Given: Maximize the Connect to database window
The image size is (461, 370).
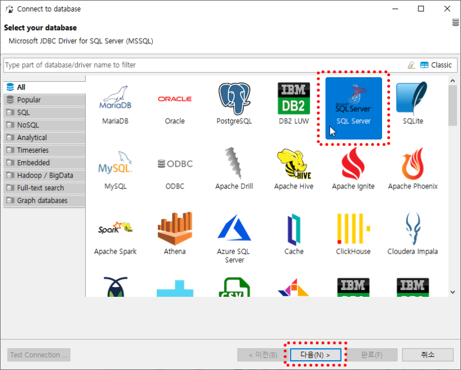Looking at the screenshot, I should pyautogui.click(x=421, y=9).
